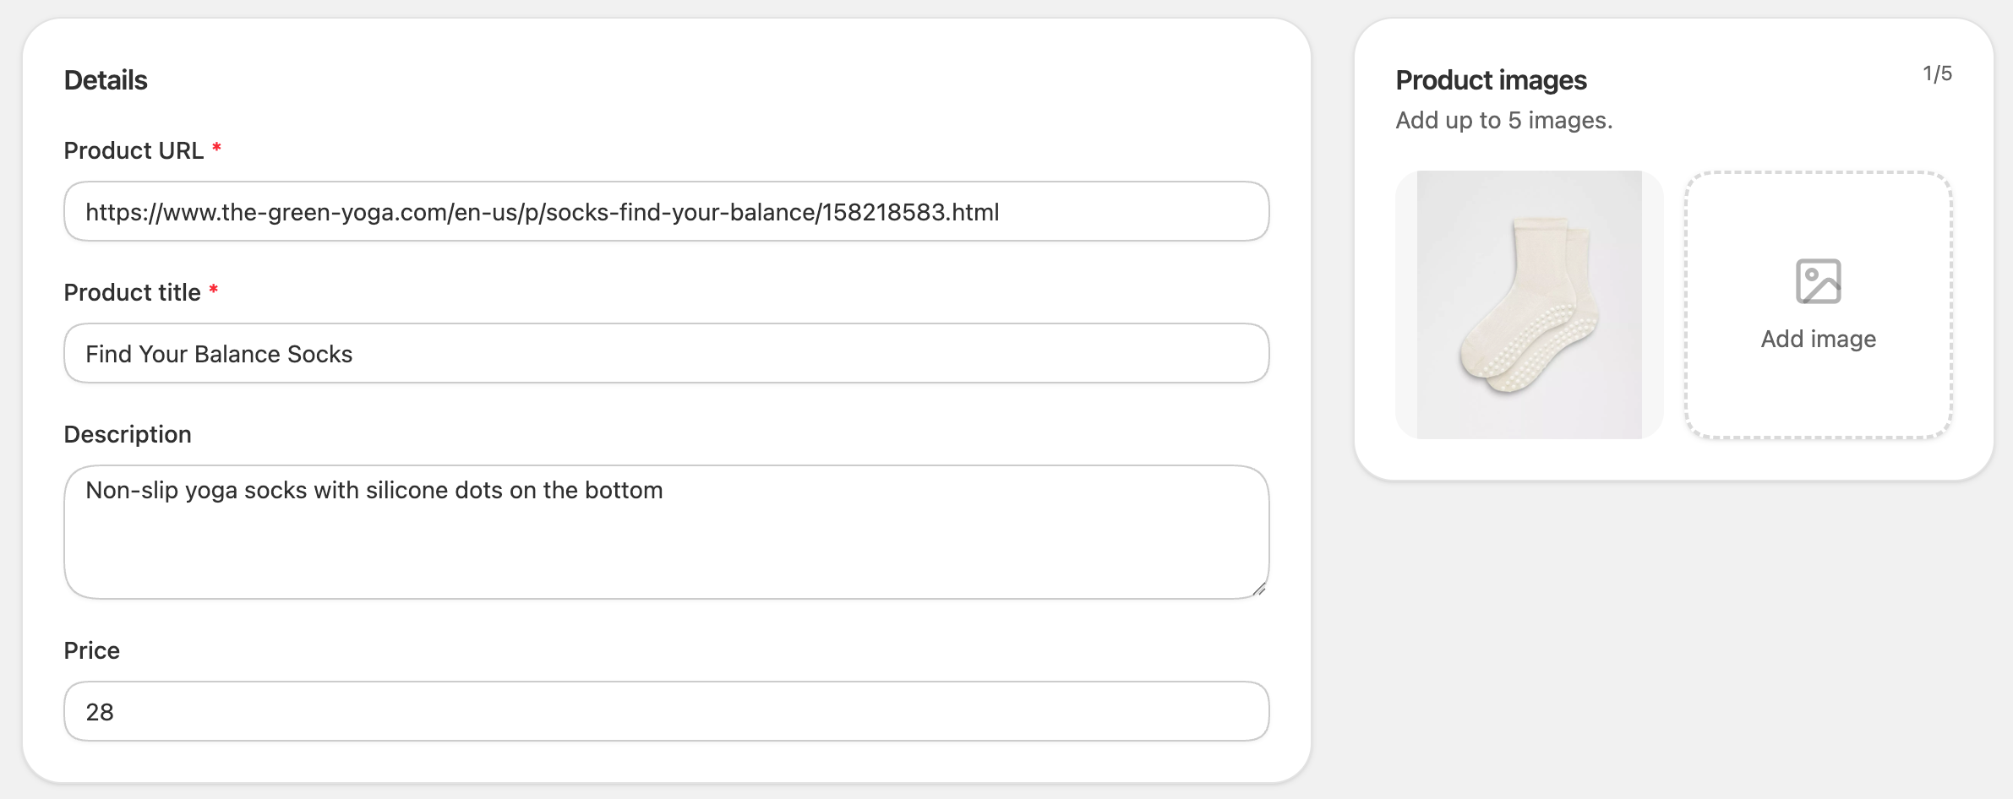Click the 'Add up to 5 images.' hint
Image resolution: width=2013 pixels, height=799 pixels.
[1504, 120]
